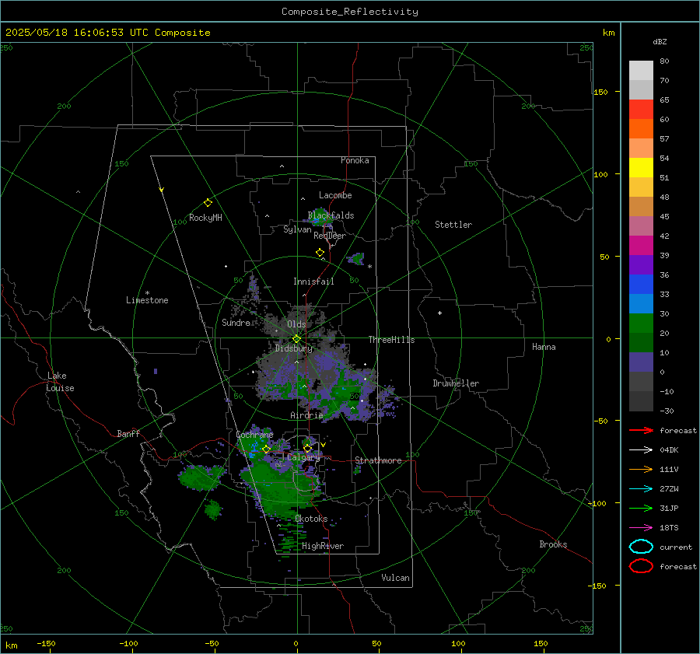Image resolution: width=700 pixels, height=654 pixels.
Task: Click the orange 111V arrow icon
Action: point(641,469)
